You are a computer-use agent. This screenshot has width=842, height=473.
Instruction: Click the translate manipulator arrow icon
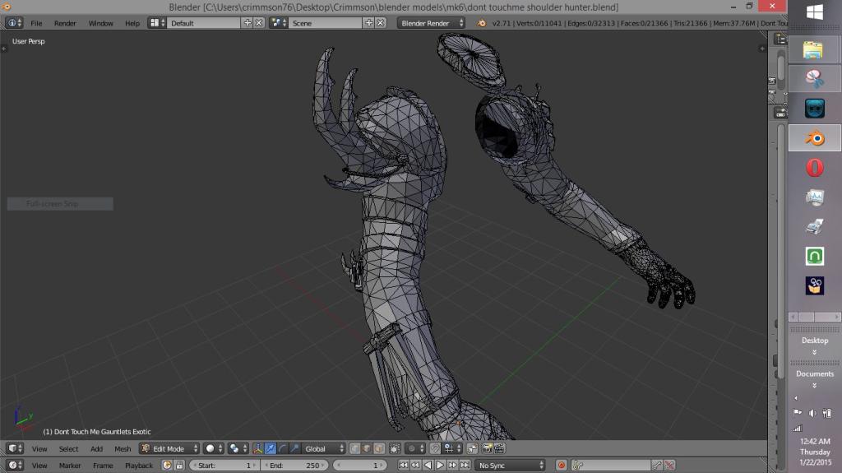[x=270, y=448]
